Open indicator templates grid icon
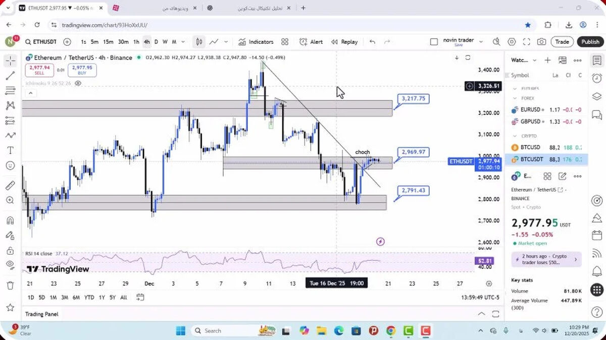 pos(285,42)
